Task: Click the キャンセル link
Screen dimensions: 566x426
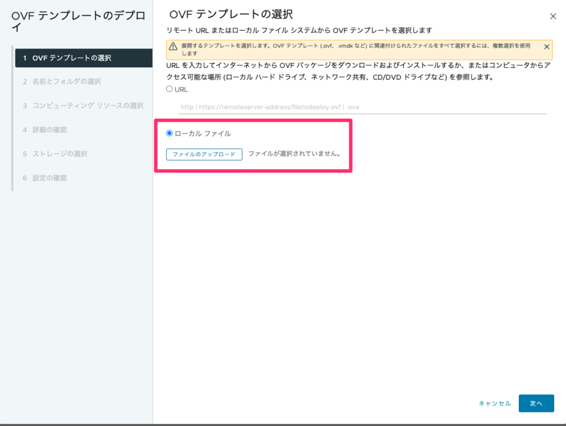Action: [495, 403]
